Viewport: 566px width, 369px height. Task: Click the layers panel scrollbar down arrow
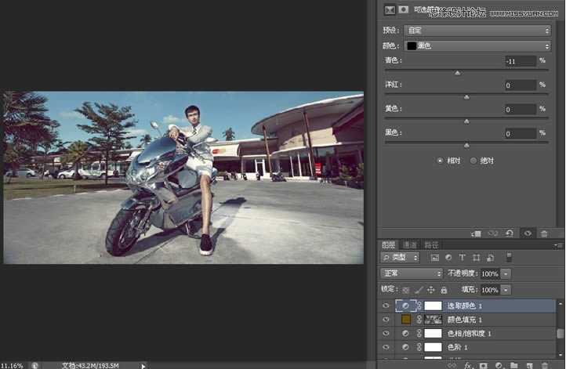(x=561, y=355)
